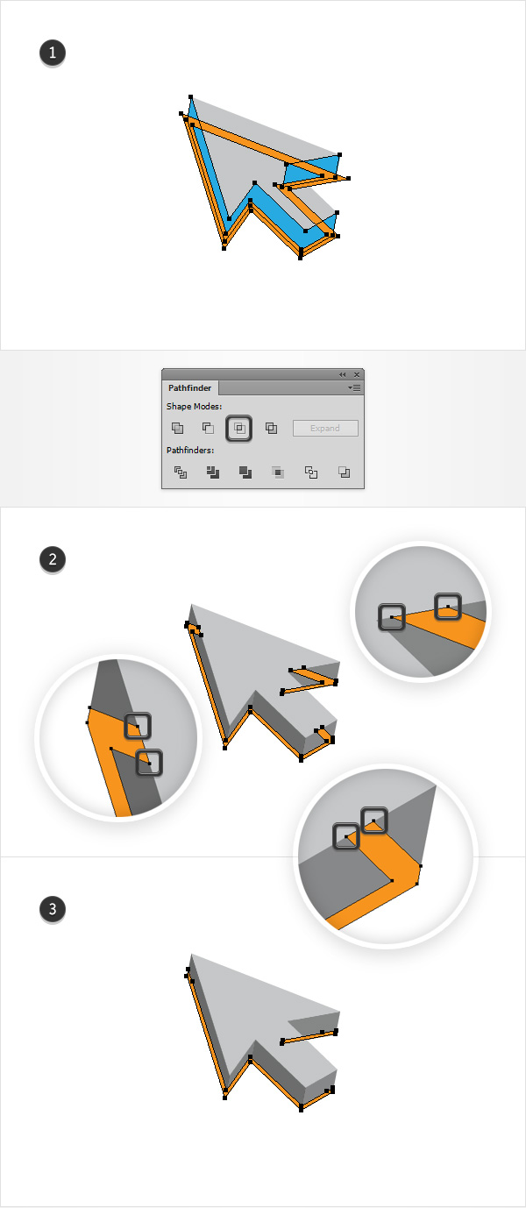Click the Unite shape mode icon
This screenshot has width=526, height=1208.
pos(177,428)
